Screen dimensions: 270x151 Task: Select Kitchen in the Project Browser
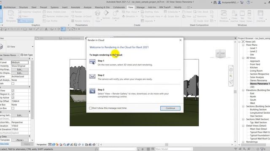pos(254,68)
